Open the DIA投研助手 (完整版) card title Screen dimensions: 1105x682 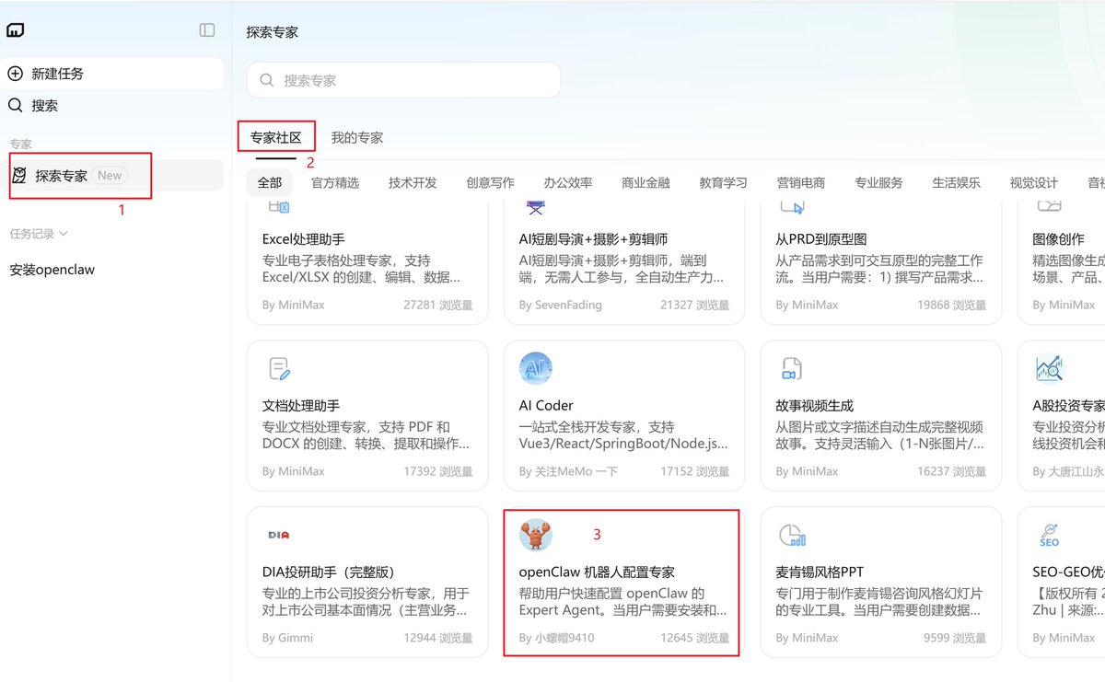pyautogui.click(x=329, y=572)
